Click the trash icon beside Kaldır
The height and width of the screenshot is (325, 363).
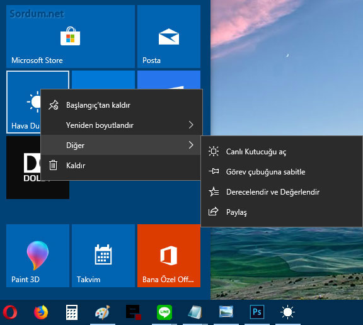coord(53,165)
